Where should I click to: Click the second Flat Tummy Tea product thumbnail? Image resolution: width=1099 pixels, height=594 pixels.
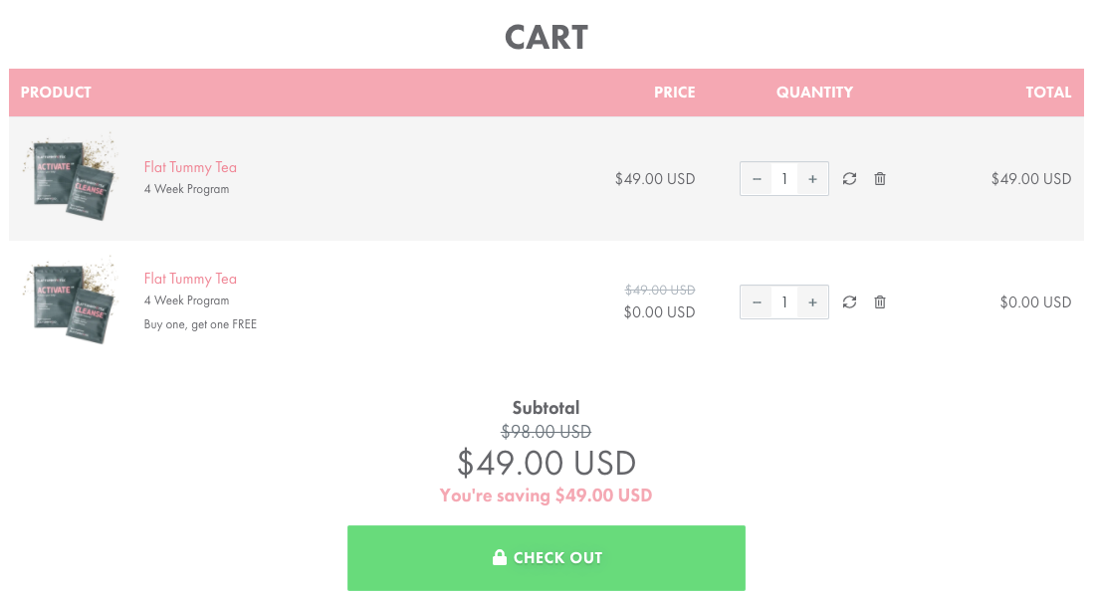click(70, 300)
